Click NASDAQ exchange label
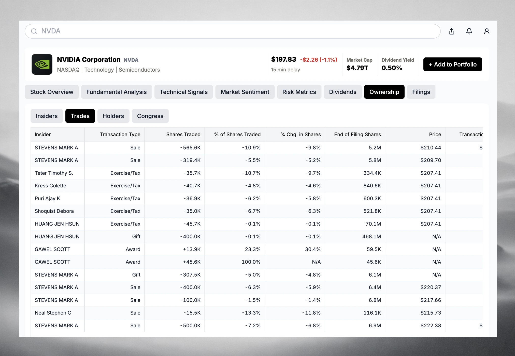 point(68,70)
